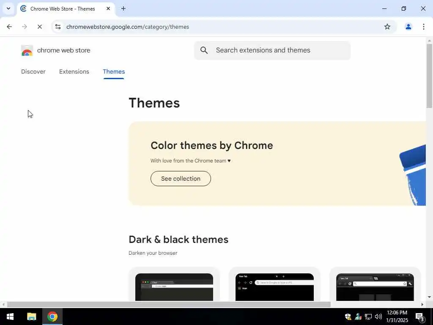Close the Chrome Web Store tab
Screen dimensions: 433x325
click(x=108, y=8)
